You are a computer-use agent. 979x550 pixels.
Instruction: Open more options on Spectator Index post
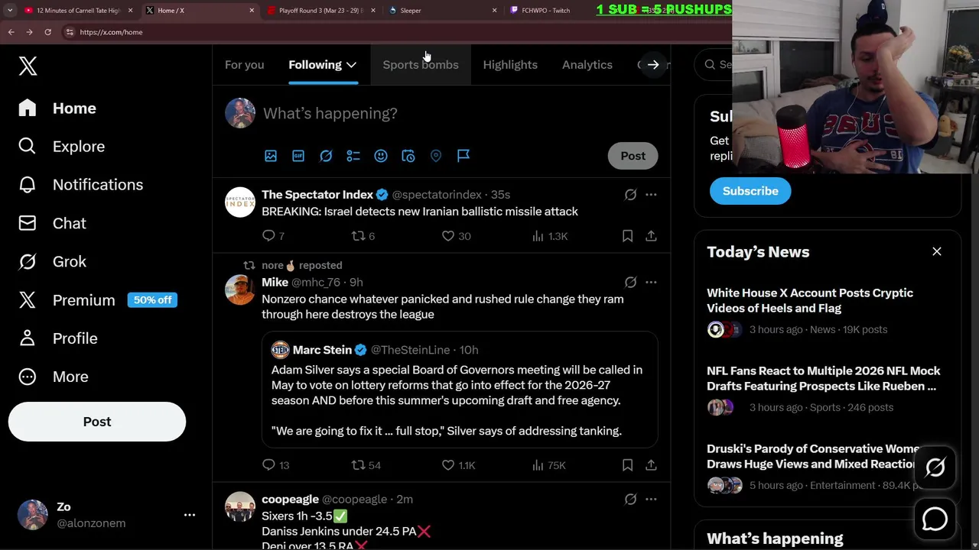click(x=651, y=195)
